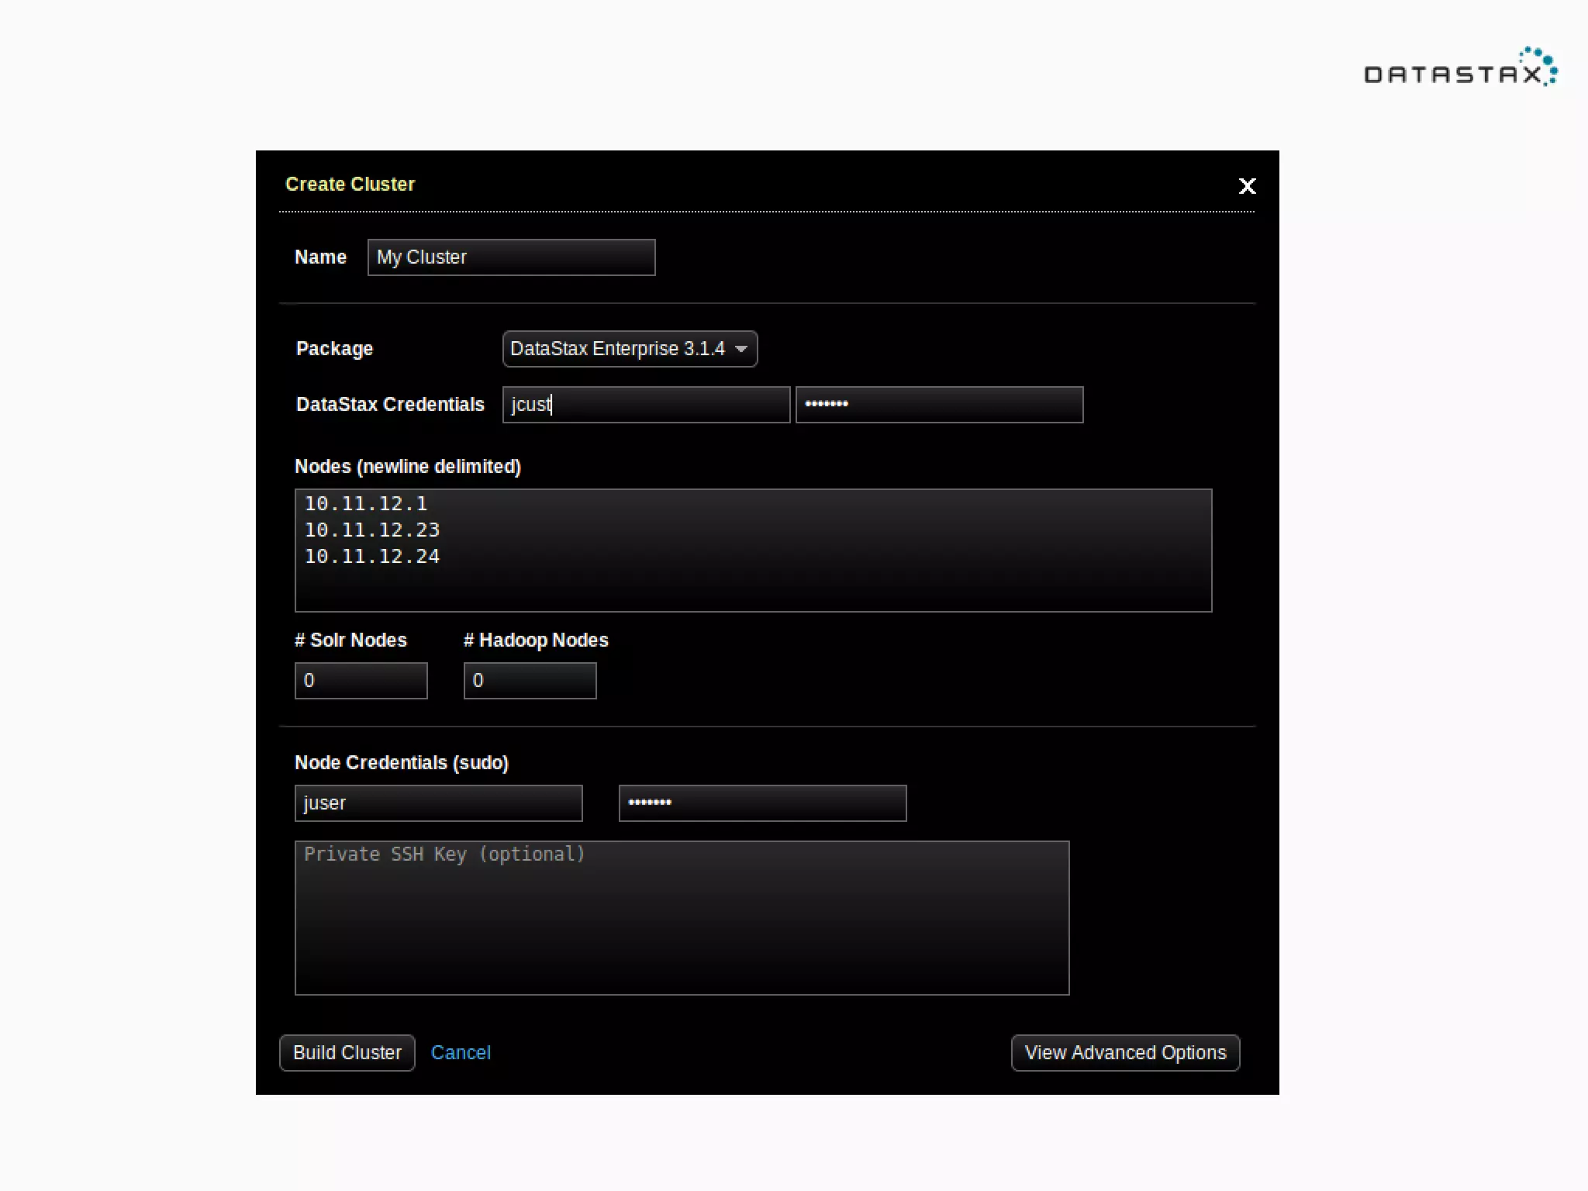Select the # Solr Nodes field
The width and height of the screenshot is (1588, 1191).
pos(361,681)
